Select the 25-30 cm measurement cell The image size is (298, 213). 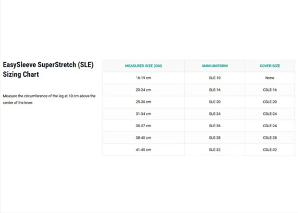tap(143, 102)
